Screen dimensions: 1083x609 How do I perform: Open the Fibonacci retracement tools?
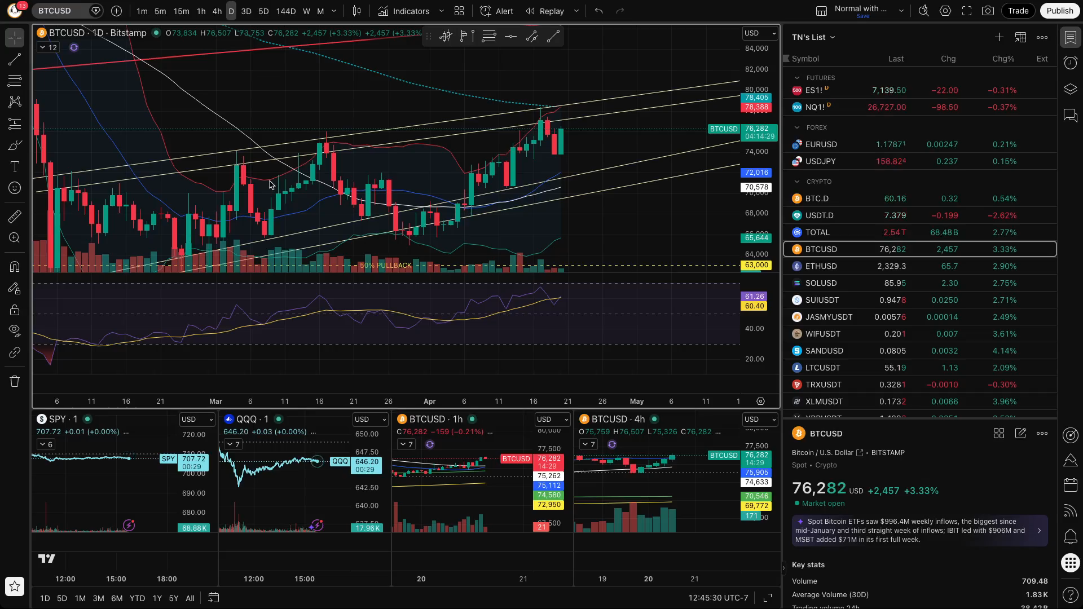15,81
